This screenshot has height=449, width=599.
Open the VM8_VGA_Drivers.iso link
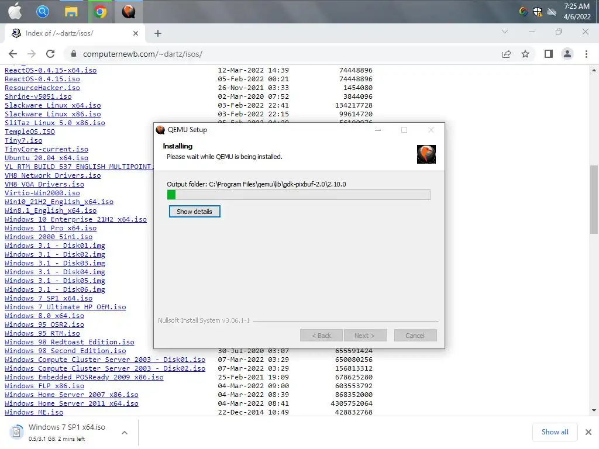tap(44, 184)
